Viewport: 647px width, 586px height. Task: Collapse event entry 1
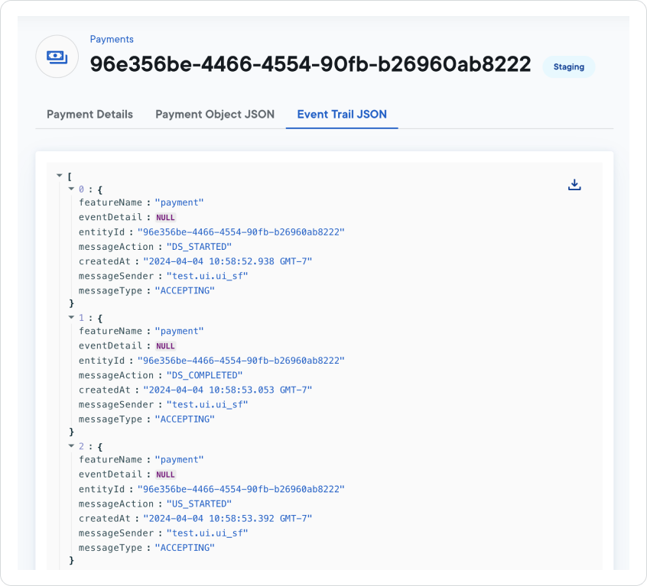click(71, 318)
